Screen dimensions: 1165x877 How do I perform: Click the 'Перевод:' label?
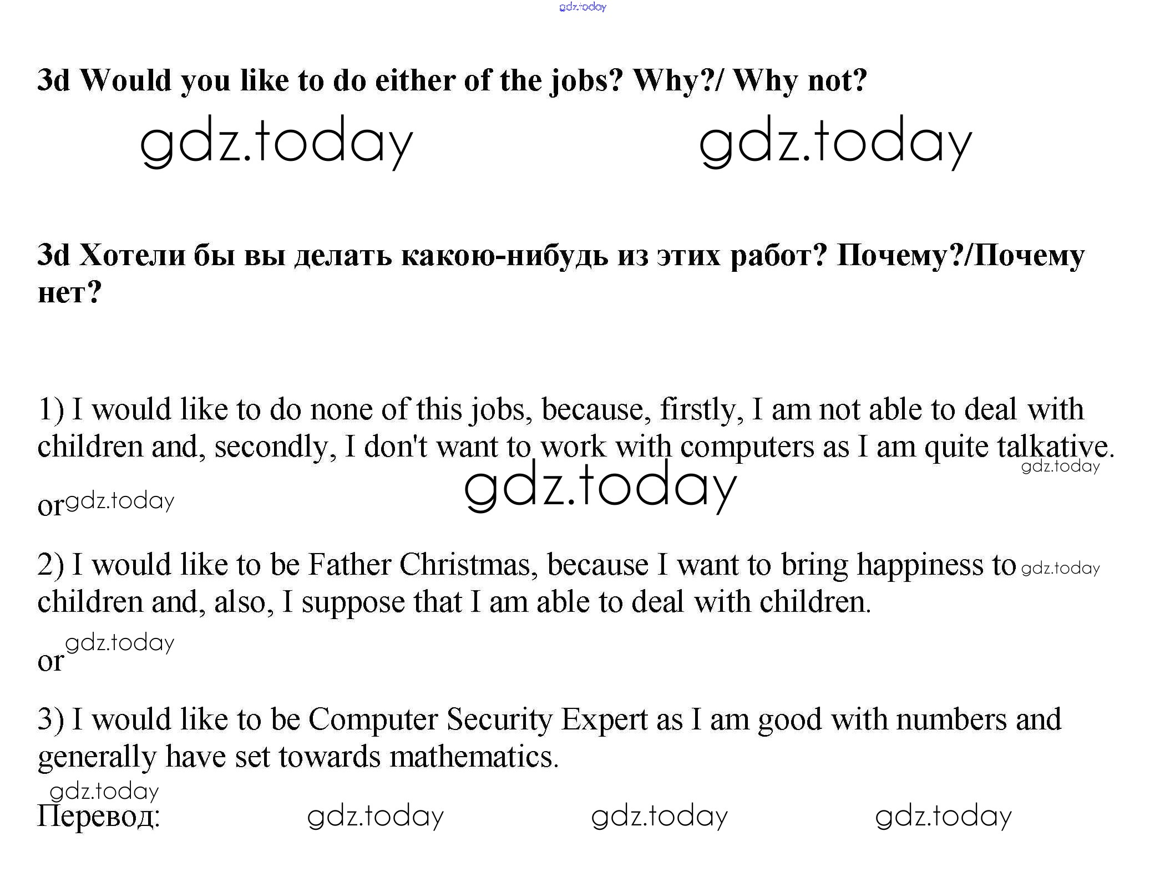tap(99, 817)
